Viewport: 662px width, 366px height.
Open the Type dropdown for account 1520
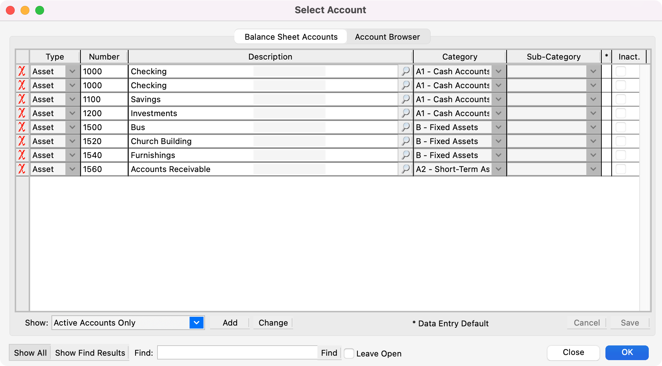(x=72, y=141)
